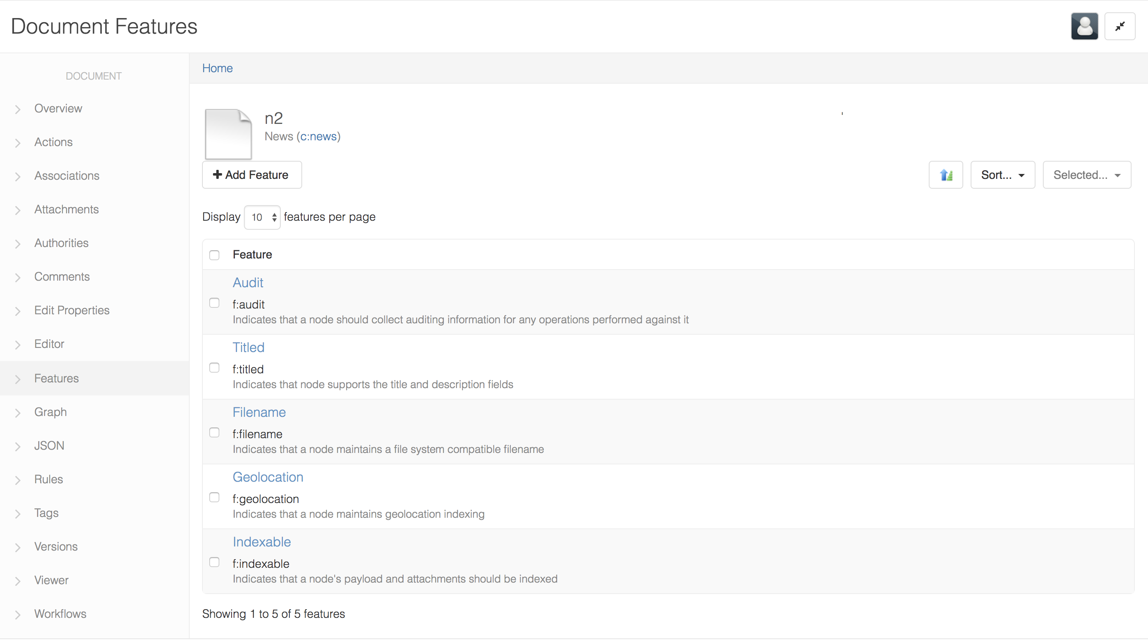
Task: Go to Associations in the sidebar
Action: tap(67, 176)
